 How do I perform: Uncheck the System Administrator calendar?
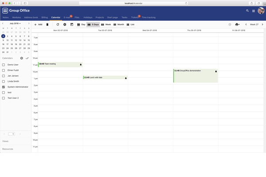click(x=4, y=87)
